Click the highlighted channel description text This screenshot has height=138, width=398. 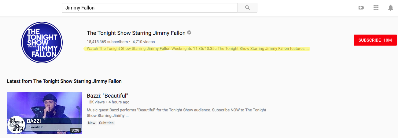tap(198, 49)
